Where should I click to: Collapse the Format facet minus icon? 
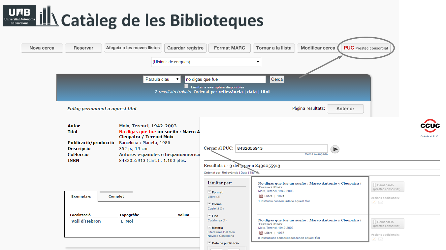coord(209,192)
